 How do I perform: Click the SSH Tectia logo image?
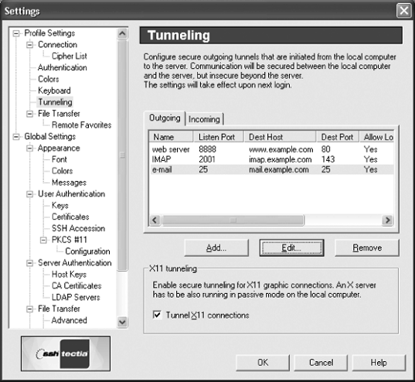[x=66, y=353]
